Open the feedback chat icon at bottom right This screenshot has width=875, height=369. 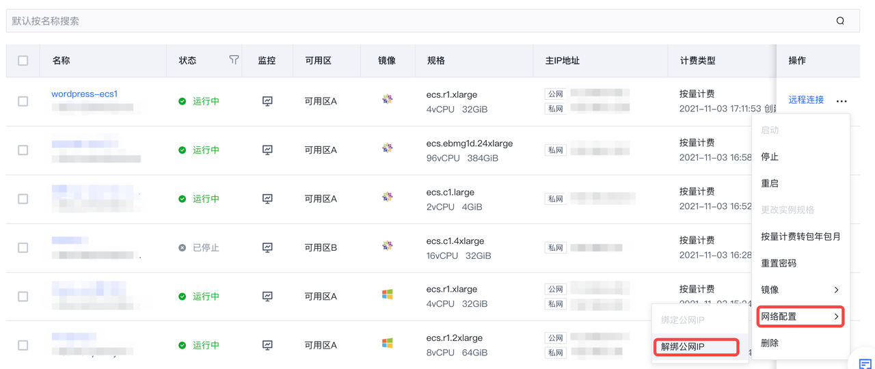tap(865, 364)
